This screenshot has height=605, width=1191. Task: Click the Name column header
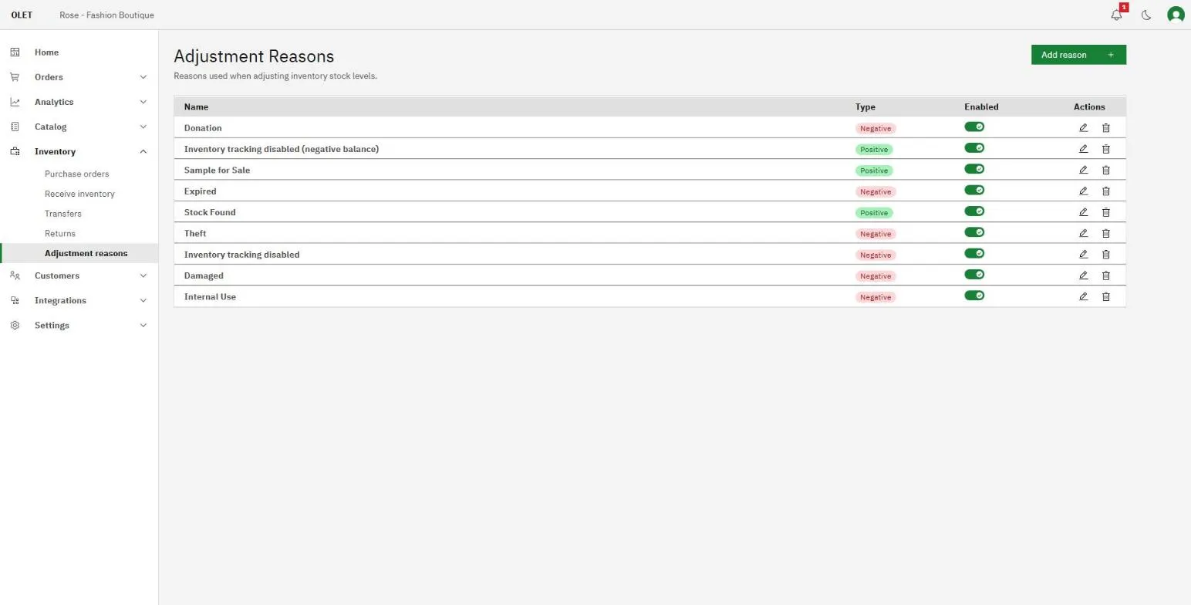tap(196, 107)
